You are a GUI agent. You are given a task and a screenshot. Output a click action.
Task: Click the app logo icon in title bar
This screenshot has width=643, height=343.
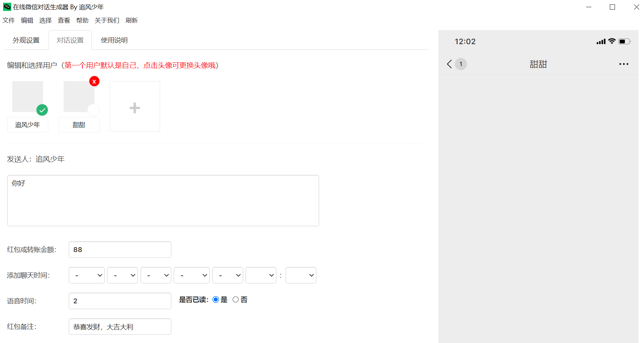[6, 7]
